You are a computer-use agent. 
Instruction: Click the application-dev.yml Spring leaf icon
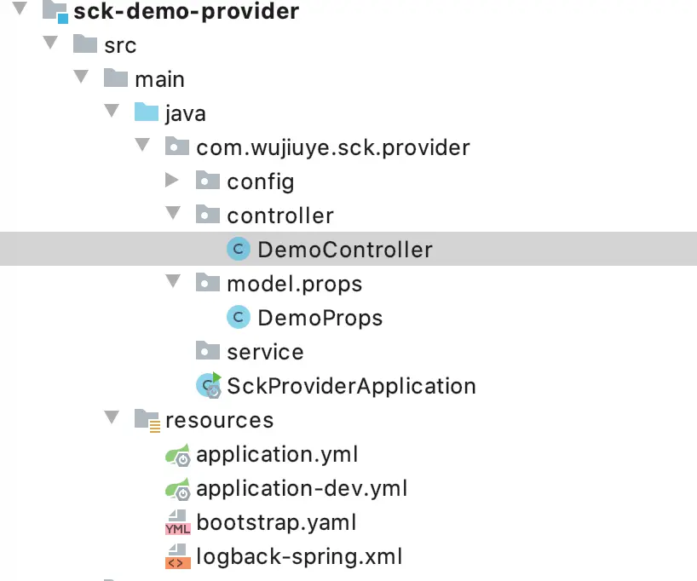click(177, 489)
